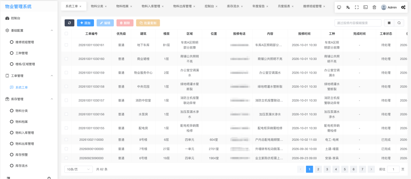This screenshot has height=179, width=411.
Task: Click the 报修内容 fuzzy search input
Action: pyautogui.click(x=358, y=23)
